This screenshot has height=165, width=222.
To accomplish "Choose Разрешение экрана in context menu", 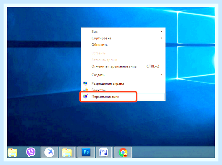I will click(x=123, y=84).
